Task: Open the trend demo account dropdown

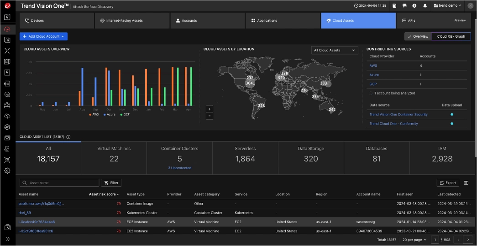Action: (447, 5)
